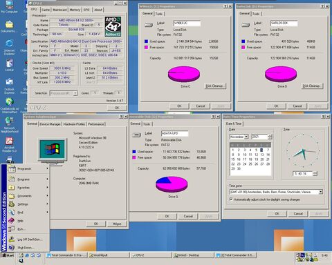The width and height of the screenshot is (332, 265).
Task: Click the year spinner arrows
Action: (x=270, y=137)
